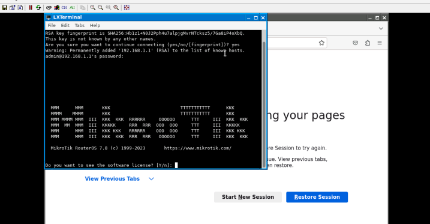The width and height of the screenshot is (430, 224).
Task: Click the file transfer icon
Action: 83,8
